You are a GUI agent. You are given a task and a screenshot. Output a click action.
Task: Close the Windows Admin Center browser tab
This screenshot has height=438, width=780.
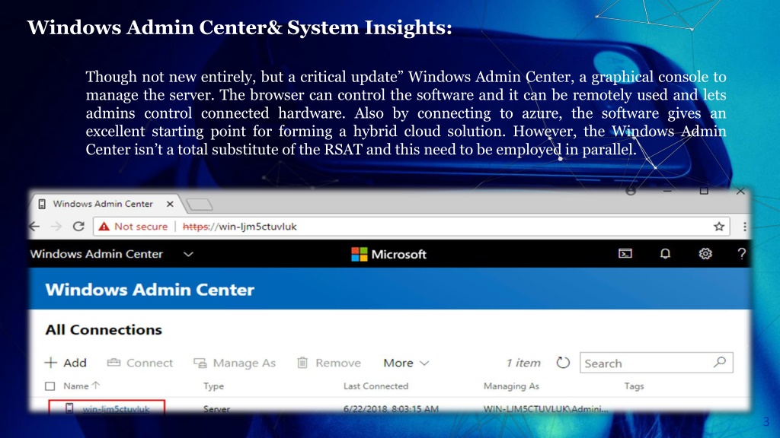tap(170, 204)
